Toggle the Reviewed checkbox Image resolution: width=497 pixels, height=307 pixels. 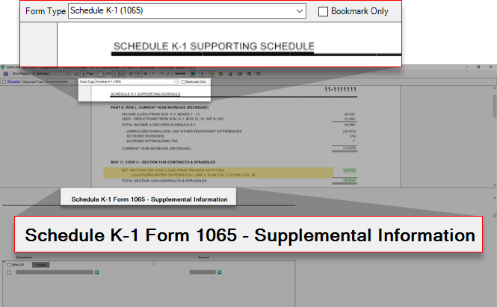[x=4, y=81]
